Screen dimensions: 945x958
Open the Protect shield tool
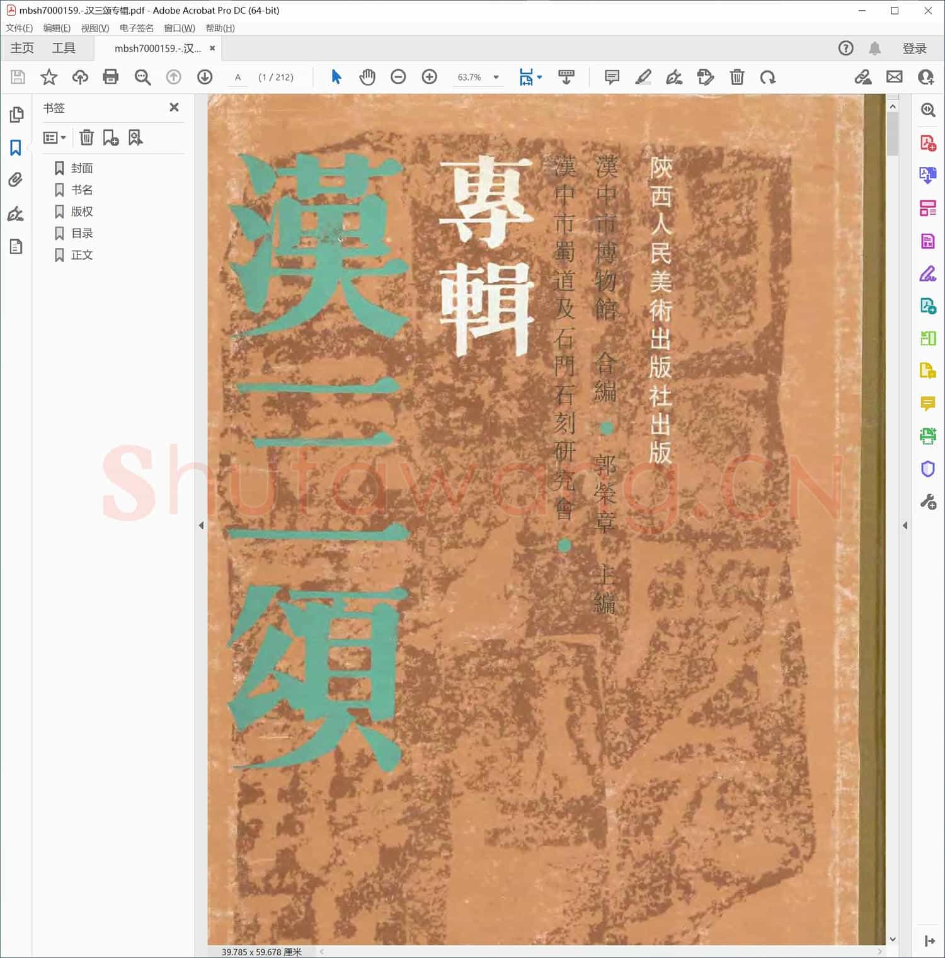927,468
